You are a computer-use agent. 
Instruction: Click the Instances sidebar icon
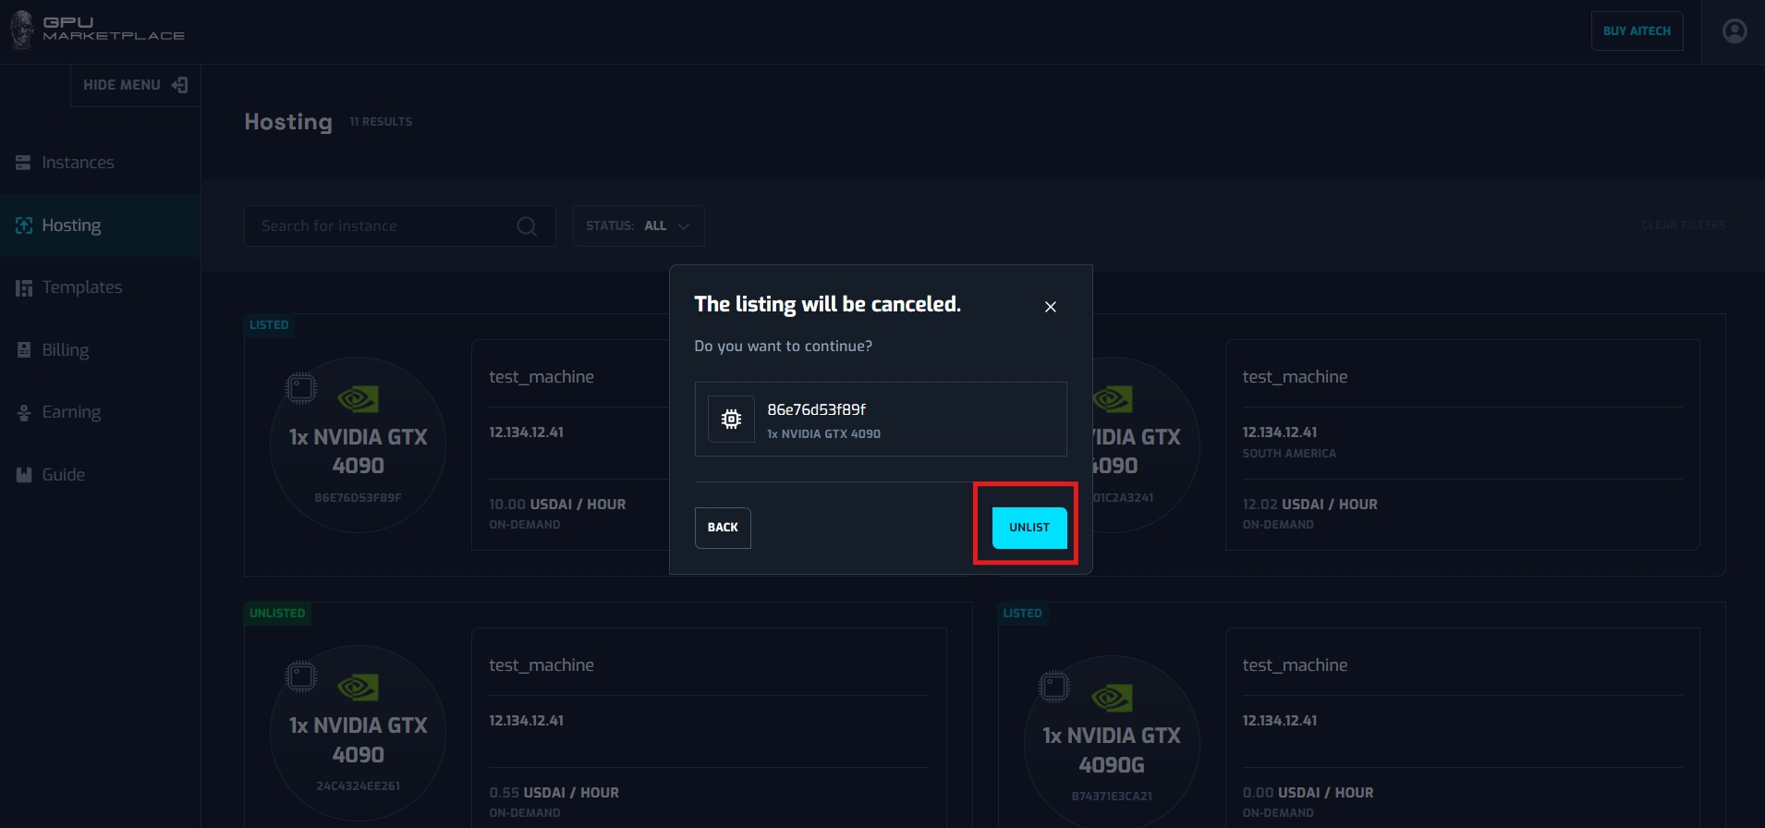(x=23, y=163)
